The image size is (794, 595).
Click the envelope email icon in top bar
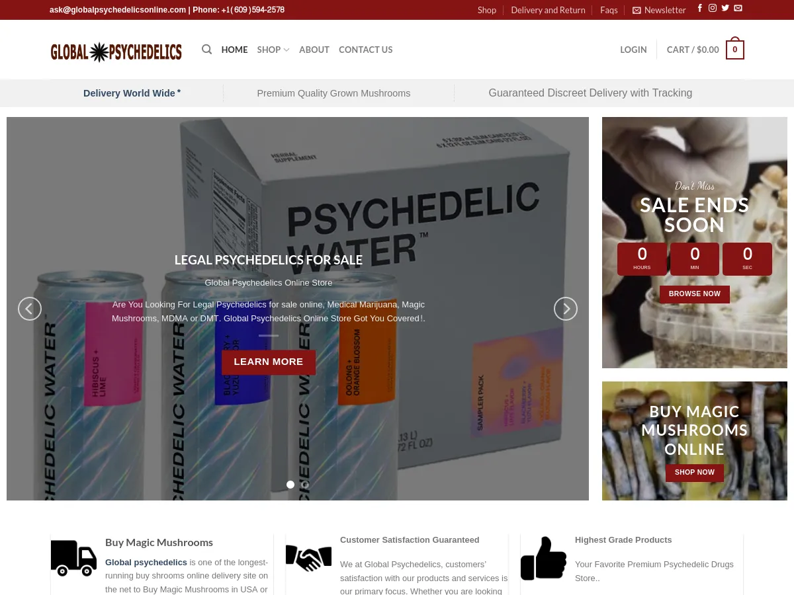pos(738,9)
